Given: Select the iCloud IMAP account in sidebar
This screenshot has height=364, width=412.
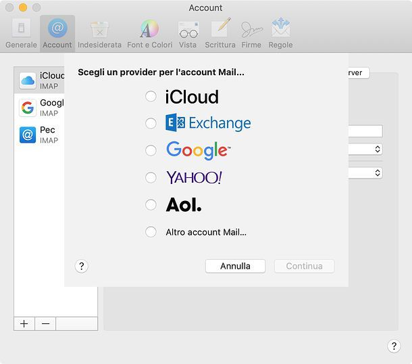Looking at the screenshot, I should (x=39, y=81).
